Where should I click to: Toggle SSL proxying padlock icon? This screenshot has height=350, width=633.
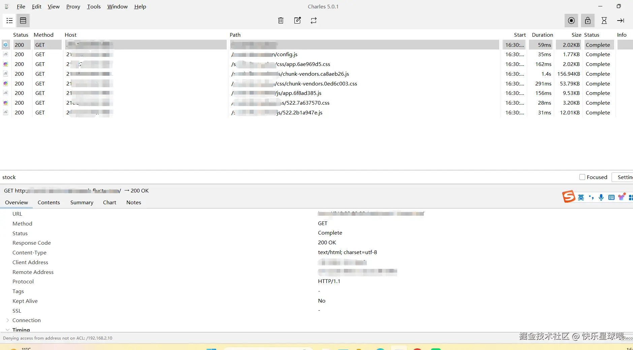(588, 21)
